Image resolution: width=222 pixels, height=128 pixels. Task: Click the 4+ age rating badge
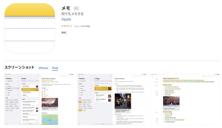coord(76,8)
